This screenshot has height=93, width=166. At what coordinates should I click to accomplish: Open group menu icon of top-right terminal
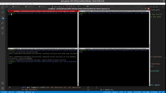coord(80,11)
